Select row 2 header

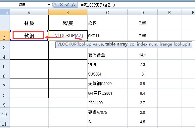[x=5, y=36]
